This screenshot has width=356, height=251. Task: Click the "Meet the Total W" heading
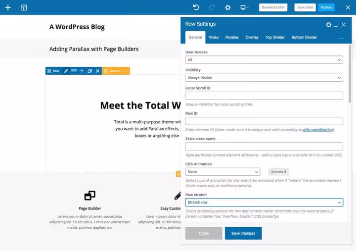(140, 105)
